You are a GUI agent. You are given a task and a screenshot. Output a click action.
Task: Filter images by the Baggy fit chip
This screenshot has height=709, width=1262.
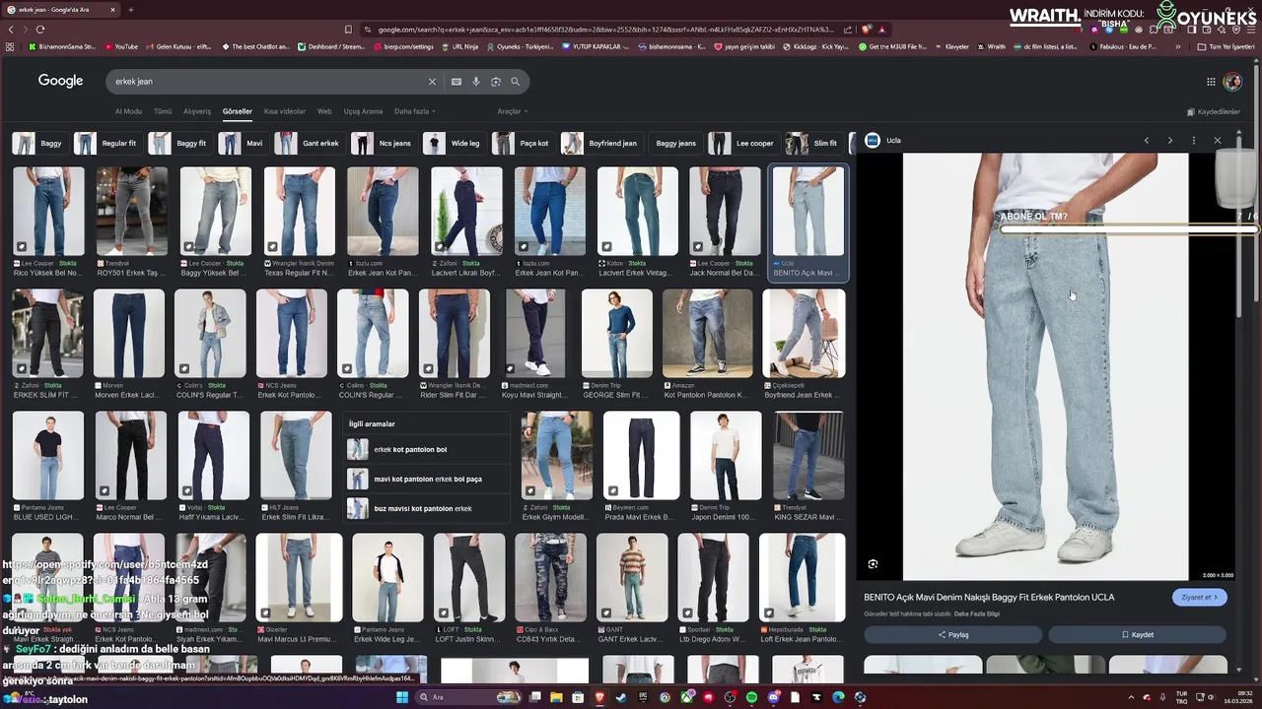pyautogui.click(x=179, y=144)
